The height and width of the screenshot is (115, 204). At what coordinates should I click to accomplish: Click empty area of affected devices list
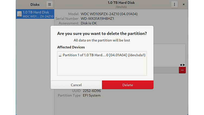102,68
